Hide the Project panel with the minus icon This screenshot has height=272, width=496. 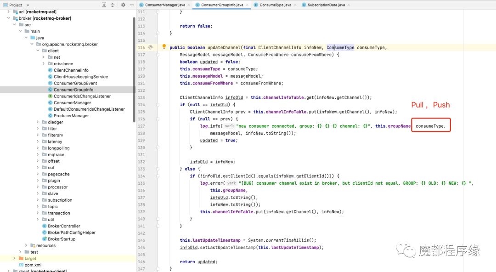pos(132,5)
